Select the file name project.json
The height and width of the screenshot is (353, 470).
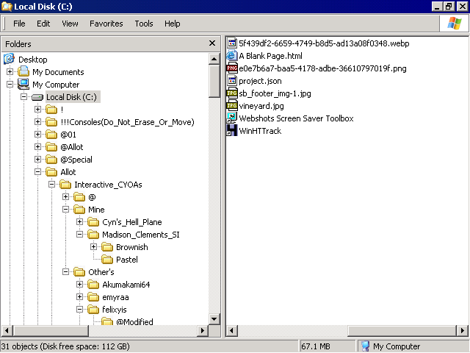point(260,81)
